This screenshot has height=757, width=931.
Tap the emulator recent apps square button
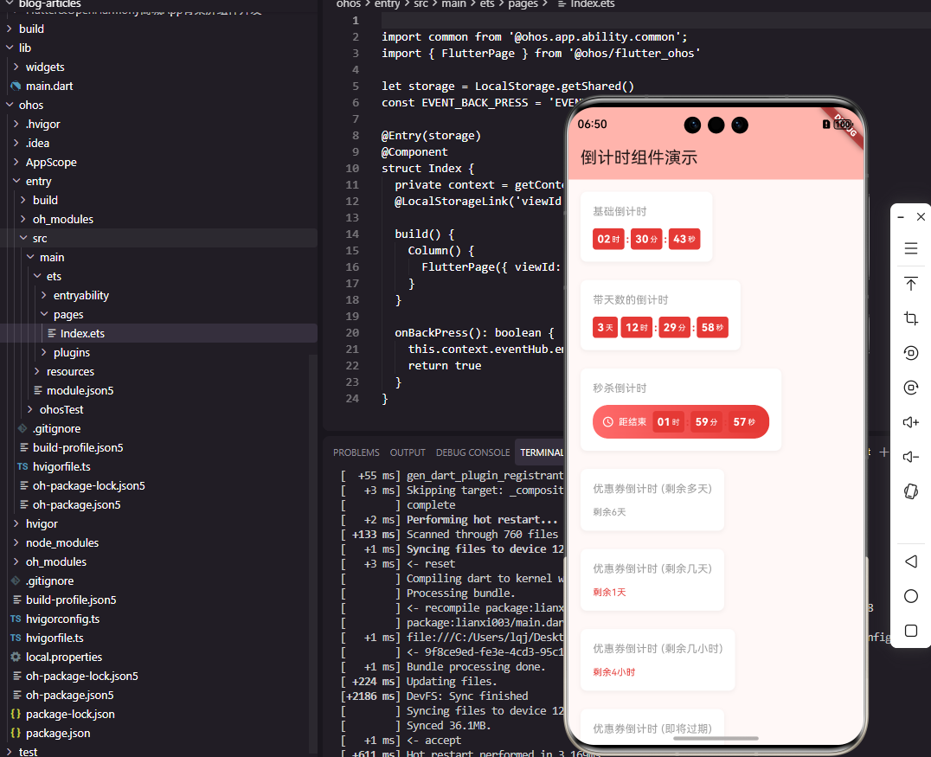pos(911,631)
